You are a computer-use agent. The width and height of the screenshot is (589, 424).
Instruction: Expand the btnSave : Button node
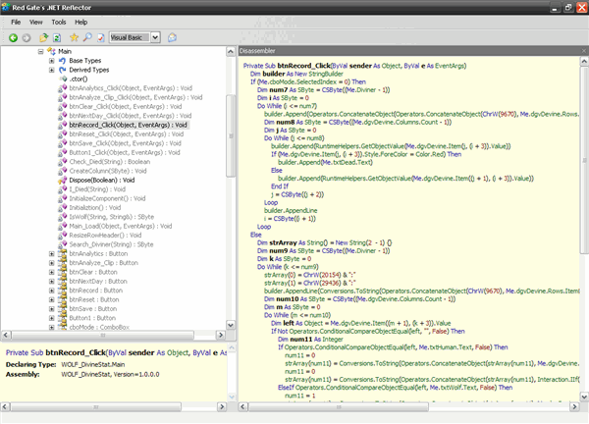tap(51, 309)
